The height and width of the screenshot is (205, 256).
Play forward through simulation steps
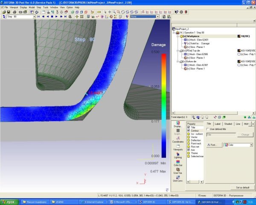pyautogui.click(x=56, y=17)
